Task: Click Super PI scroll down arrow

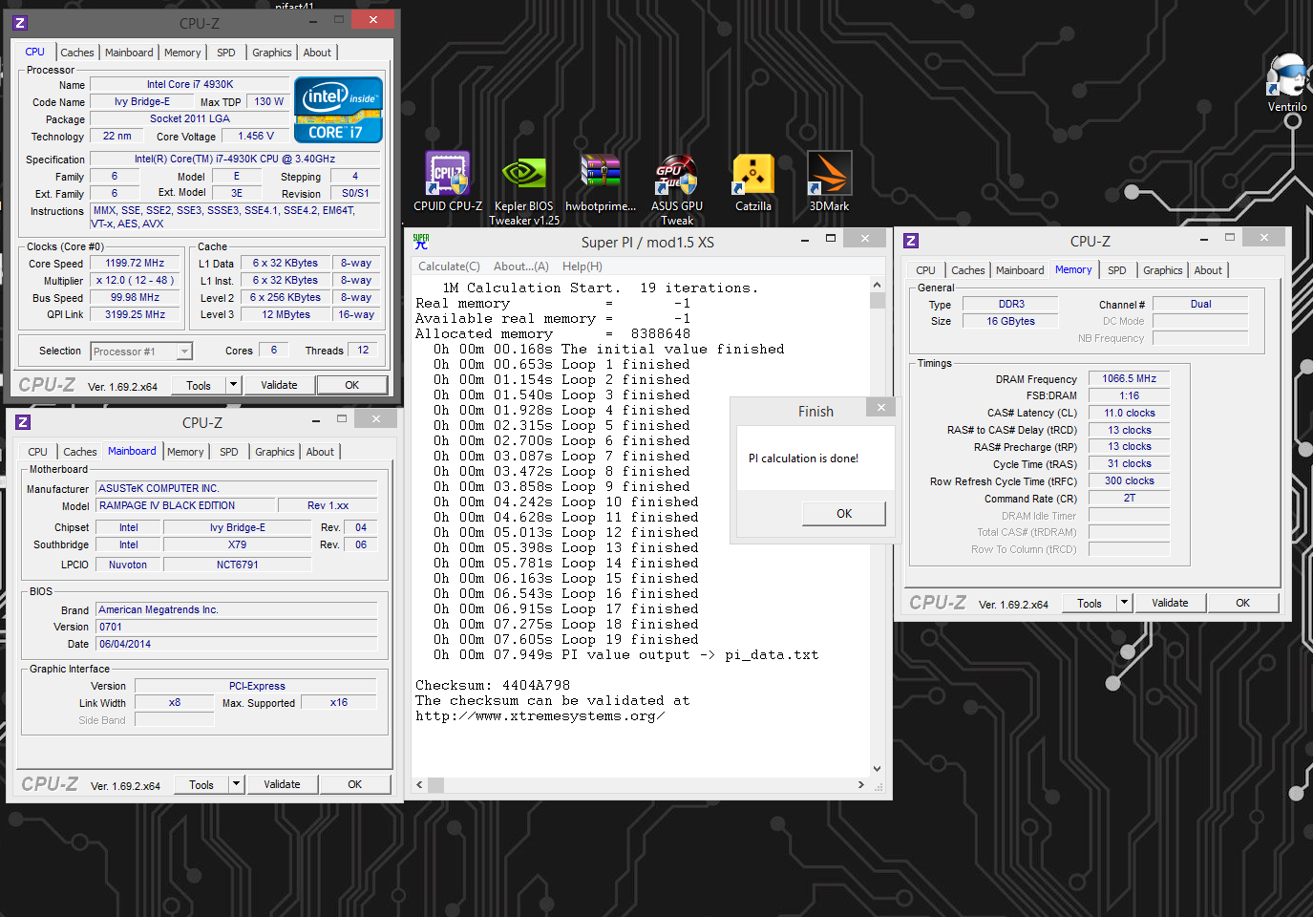Action: point(878,769)
